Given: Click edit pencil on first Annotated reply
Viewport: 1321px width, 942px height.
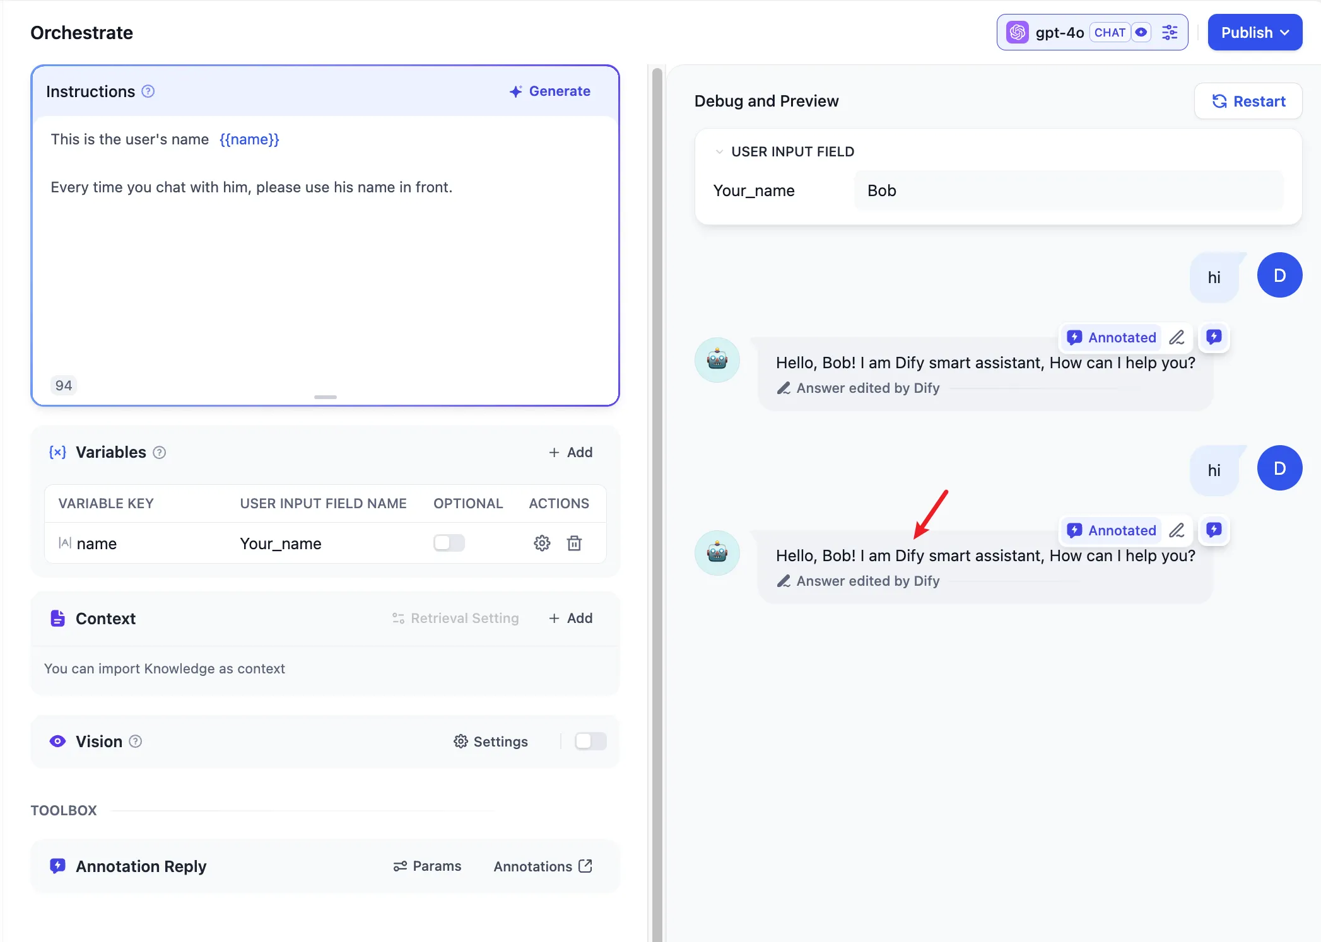Looking at the screenshot, I should (x=1177, y=337).
